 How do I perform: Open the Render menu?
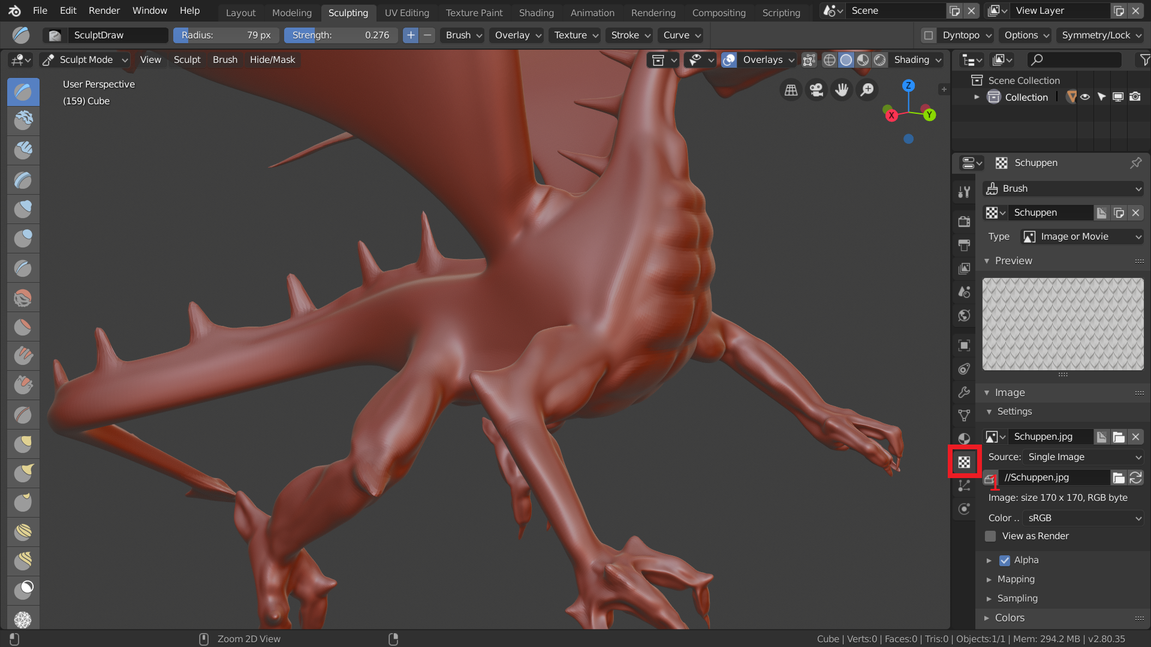(x=104, y=11)
